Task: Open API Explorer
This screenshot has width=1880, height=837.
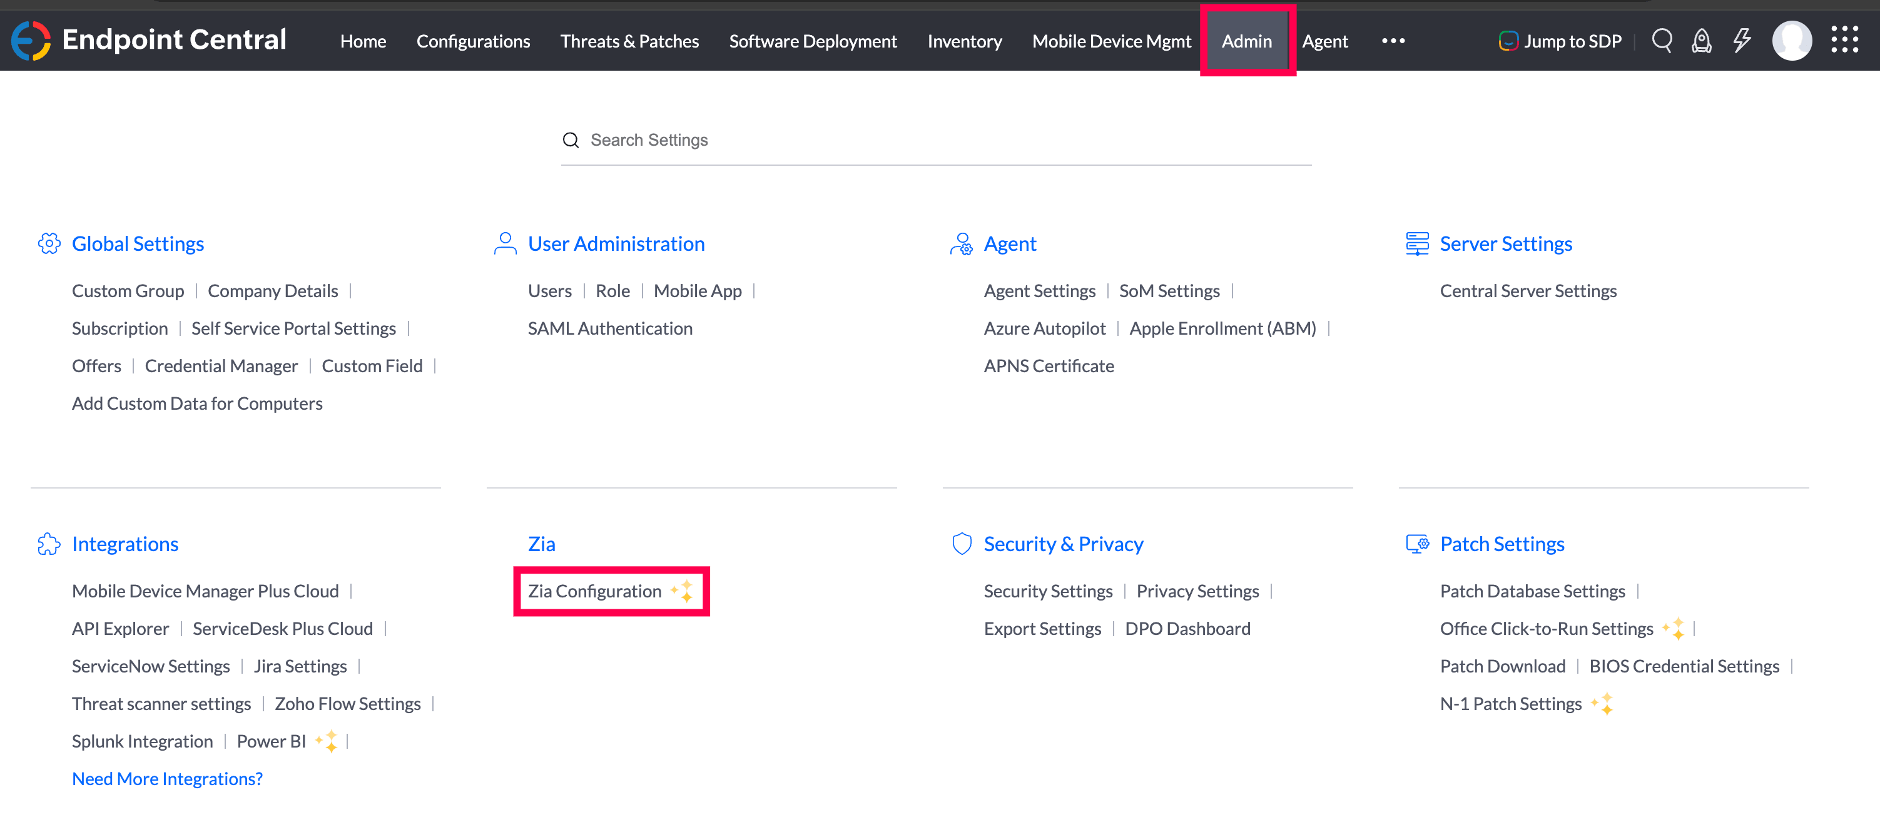Action: coord(120,628)
